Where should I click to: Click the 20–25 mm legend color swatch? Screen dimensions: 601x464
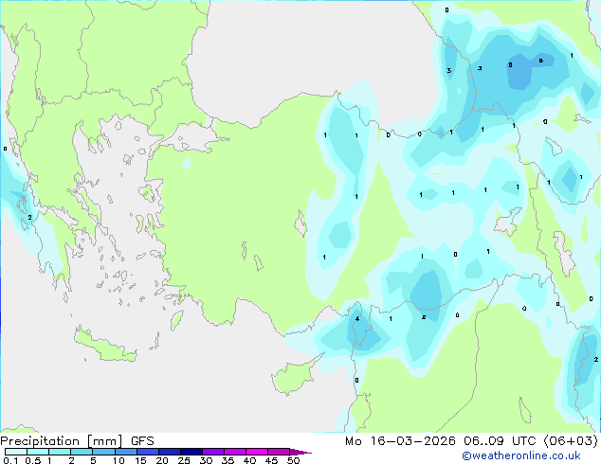[170, 452]
